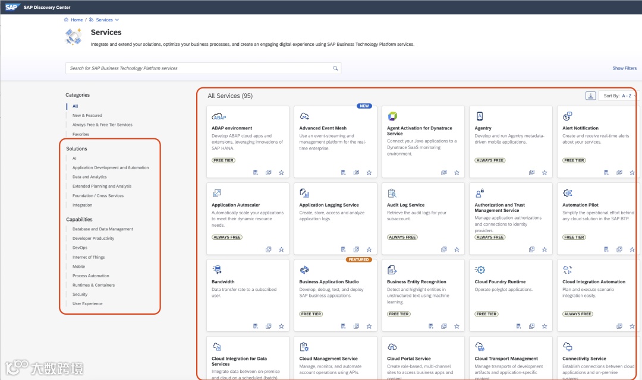Filter by DevOps capability
642x380 pixels.
point(80,248)
